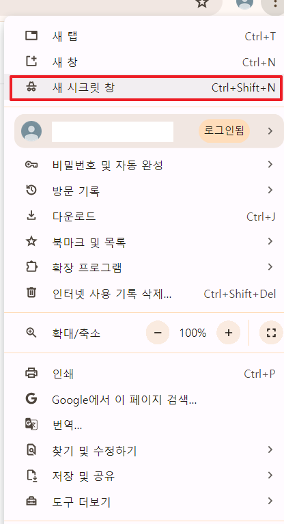
Task: Click the 로그인됨 status badge
Action: (224, 131)
